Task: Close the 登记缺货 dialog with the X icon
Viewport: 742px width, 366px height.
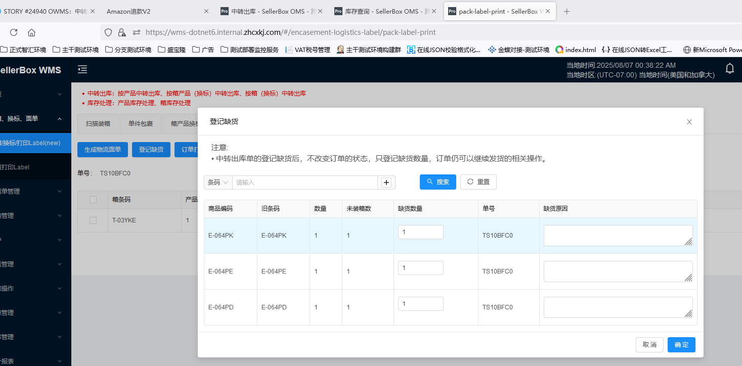Action: [x=689, y=122]
